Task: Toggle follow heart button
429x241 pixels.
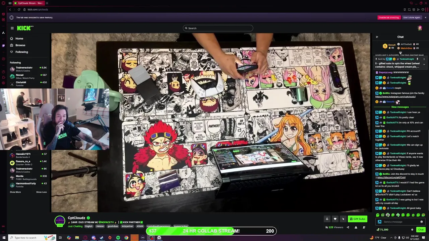Action: 335,219
